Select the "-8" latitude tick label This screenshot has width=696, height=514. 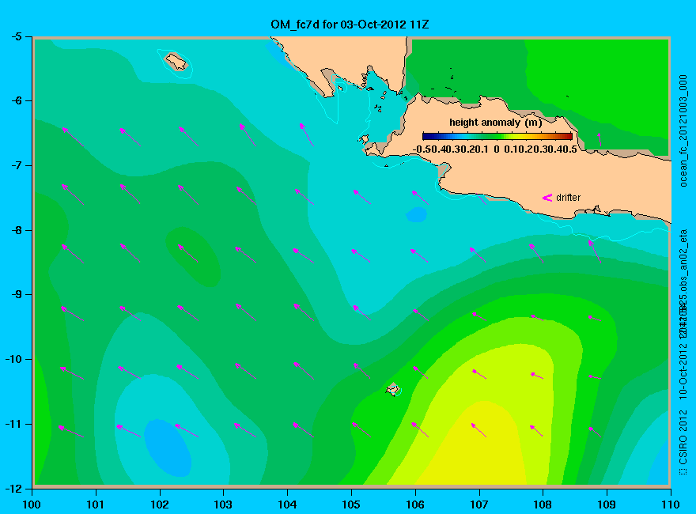pyautogui.click(x=17, y=230)
